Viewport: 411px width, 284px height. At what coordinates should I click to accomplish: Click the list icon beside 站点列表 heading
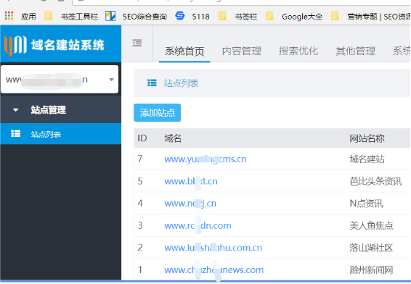(152, 83)
